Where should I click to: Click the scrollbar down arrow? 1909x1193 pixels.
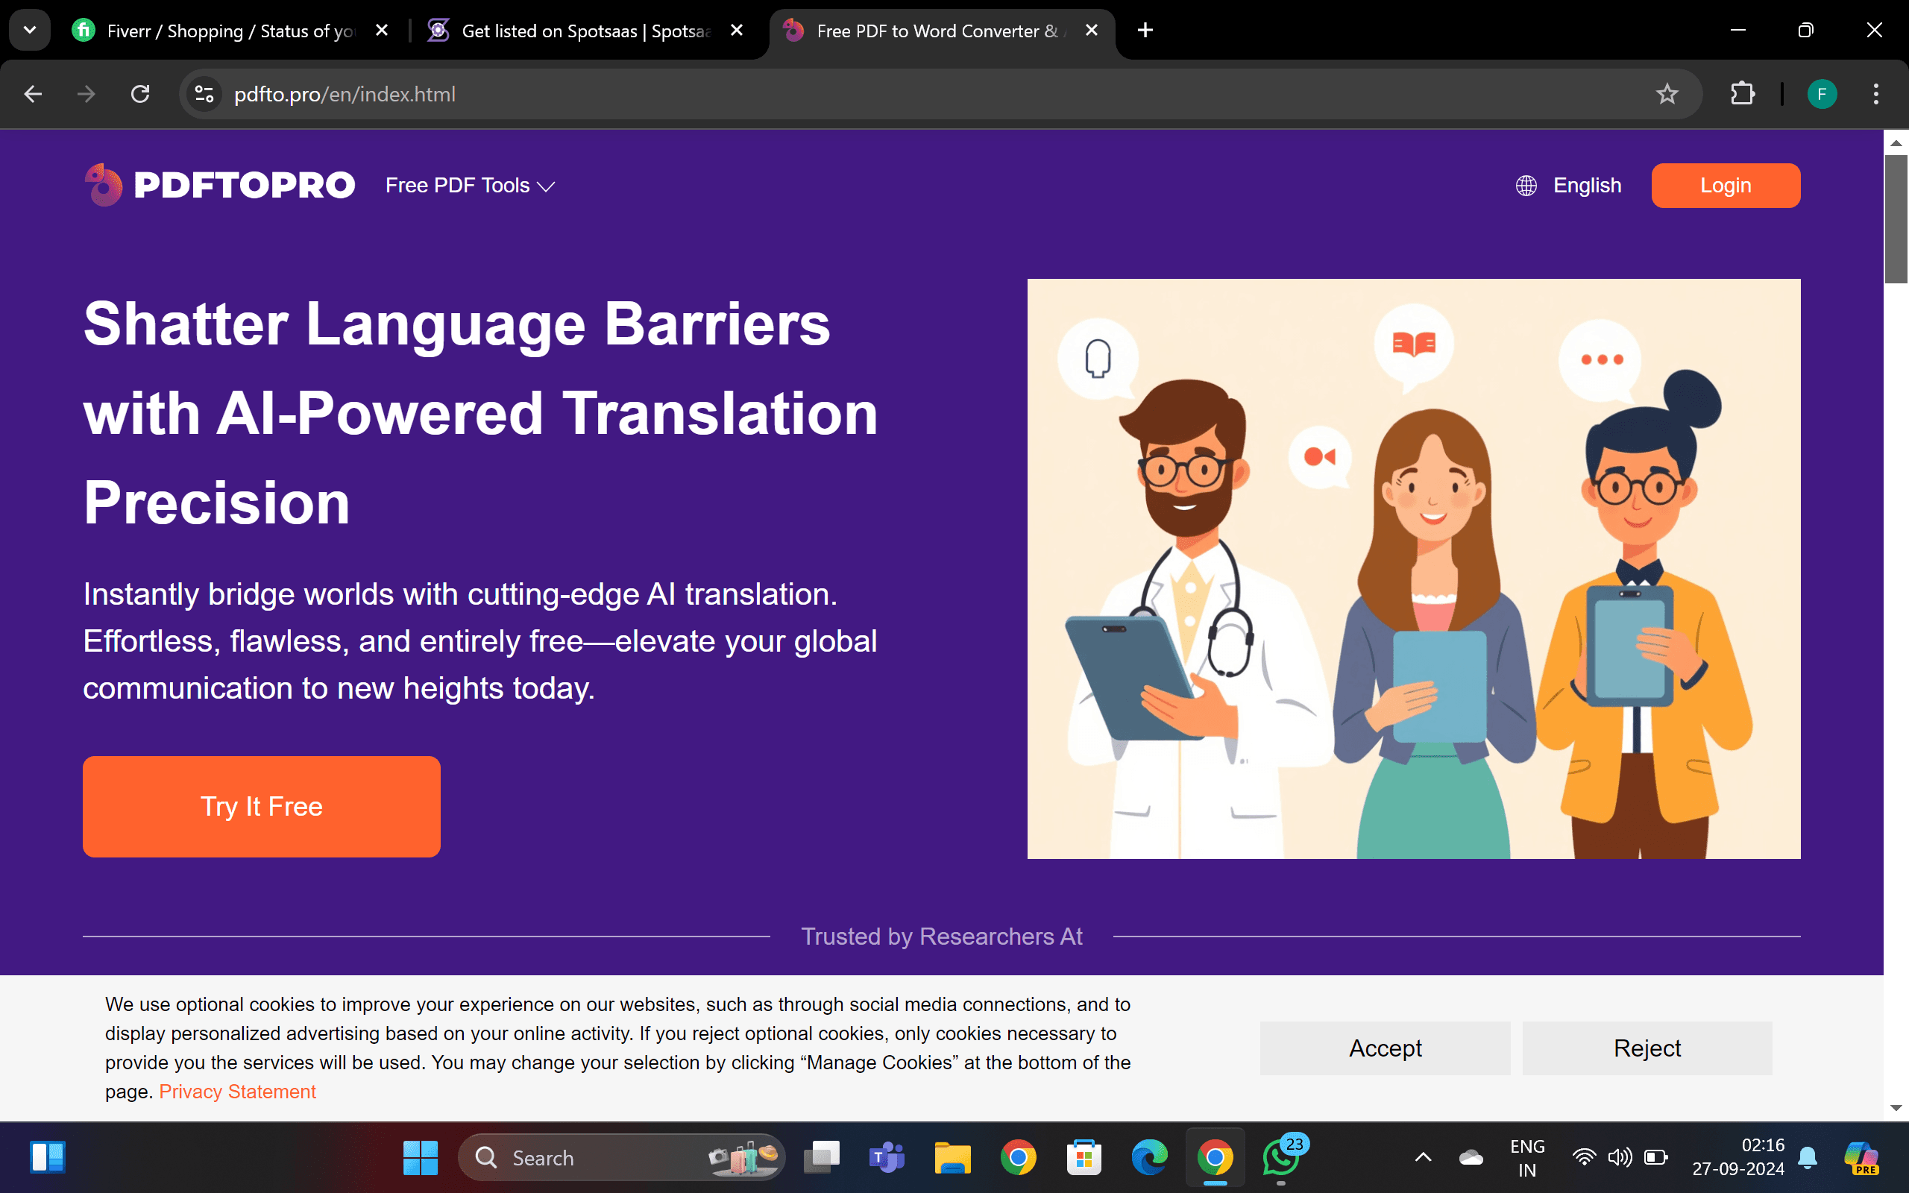1896,1108
